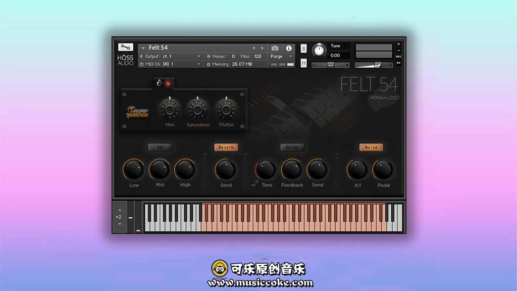The width and height of the screenshot is (517, 291).
Task: Click the Tune knob
Action: pyautogui.click(x=319, y=51)
